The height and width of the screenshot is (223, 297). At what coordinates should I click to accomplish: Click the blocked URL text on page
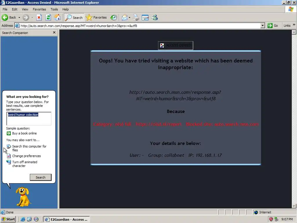[175, 95]
